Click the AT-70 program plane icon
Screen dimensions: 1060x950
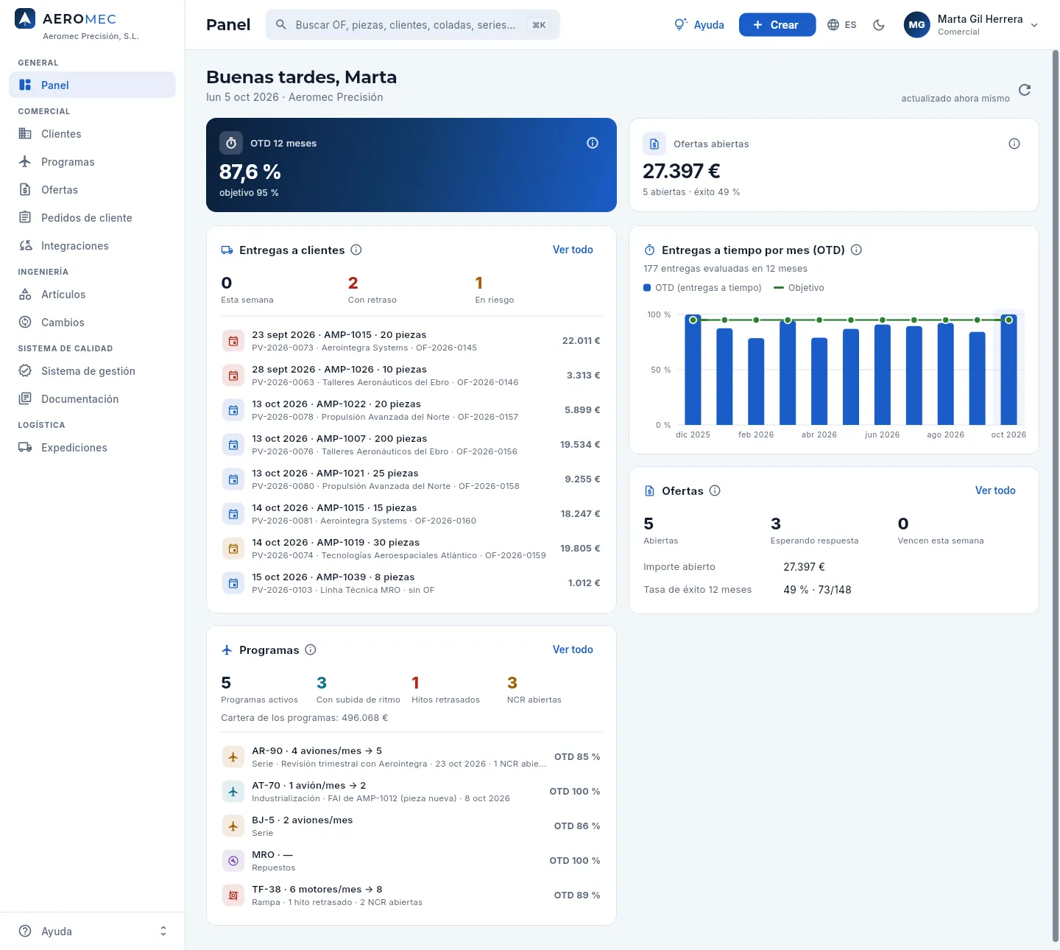coord(233,792)
